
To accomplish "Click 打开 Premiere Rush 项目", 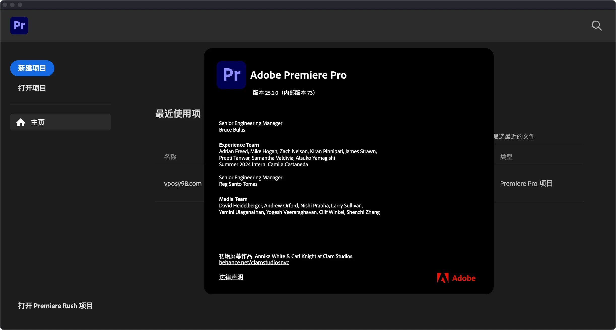I will pos(55,306).
